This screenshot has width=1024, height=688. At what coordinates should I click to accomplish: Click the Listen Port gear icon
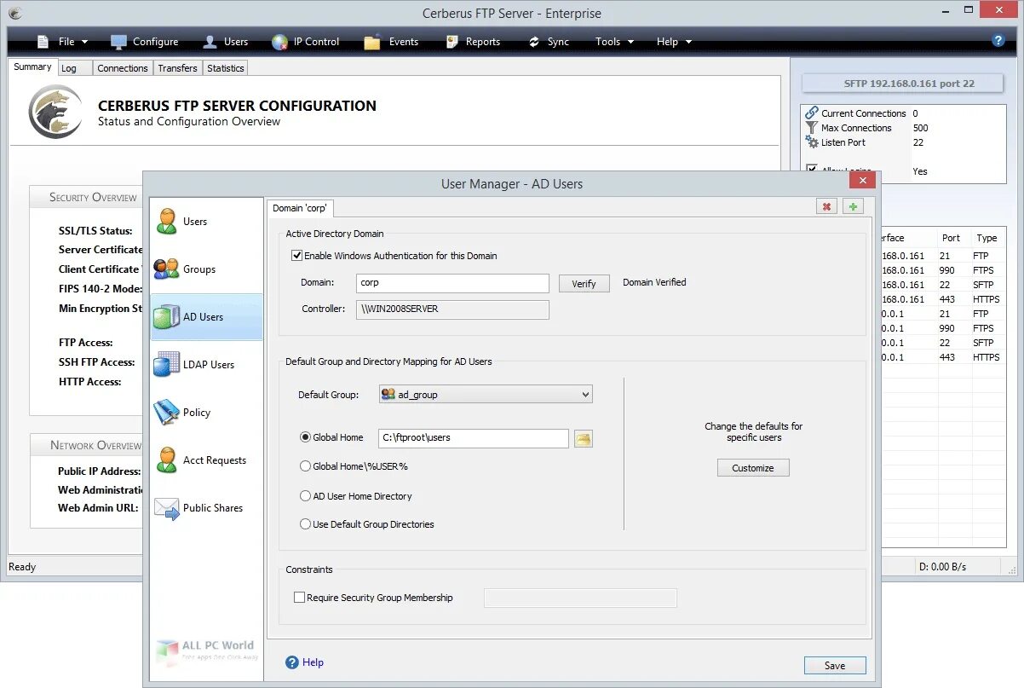812,142
